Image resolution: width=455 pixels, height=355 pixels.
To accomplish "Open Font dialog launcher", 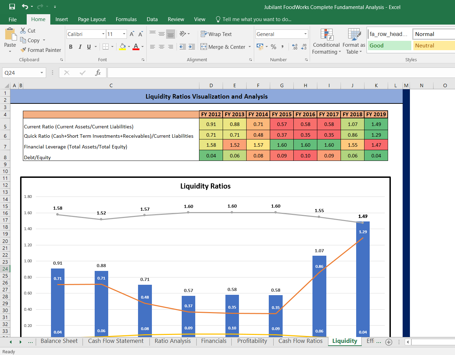I will (143, 60).
